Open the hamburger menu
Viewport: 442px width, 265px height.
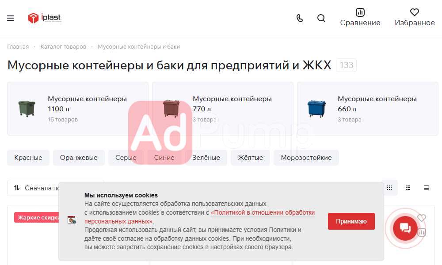pos(11,18)
